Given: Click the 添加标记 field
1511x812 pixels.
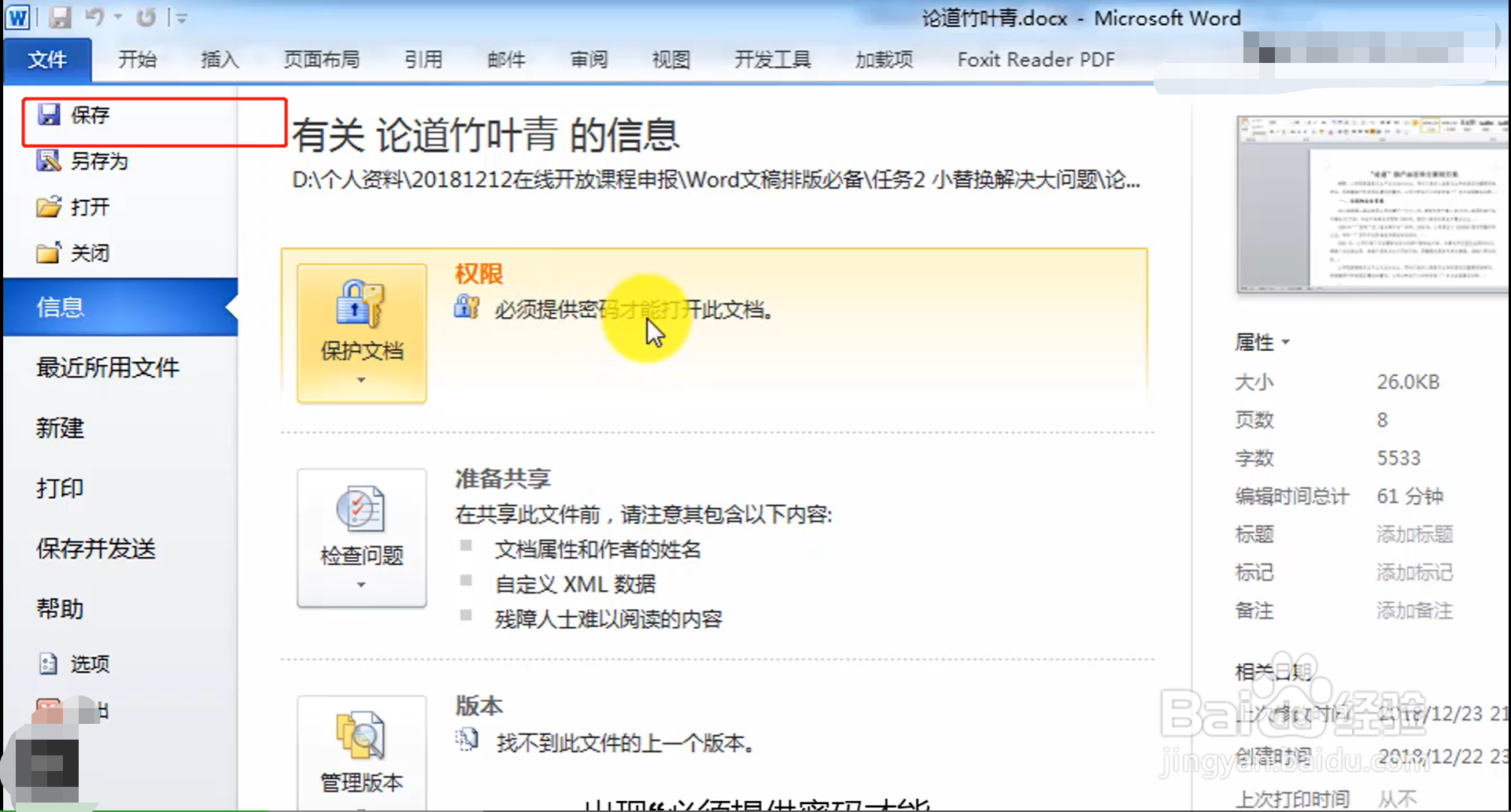Looking at the screenshot, I should pos(1414,572).
